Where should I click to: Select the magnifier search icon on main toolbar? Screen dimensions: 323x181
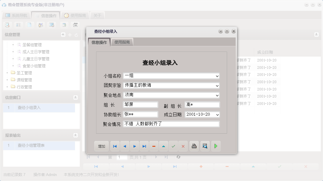coord(7,25)
